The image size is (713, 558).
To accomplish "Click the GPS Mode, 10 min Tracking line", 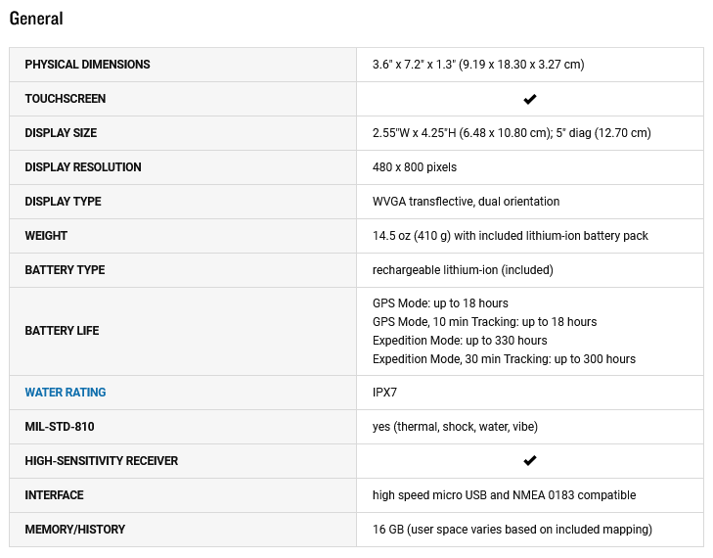I will (484, 322).
